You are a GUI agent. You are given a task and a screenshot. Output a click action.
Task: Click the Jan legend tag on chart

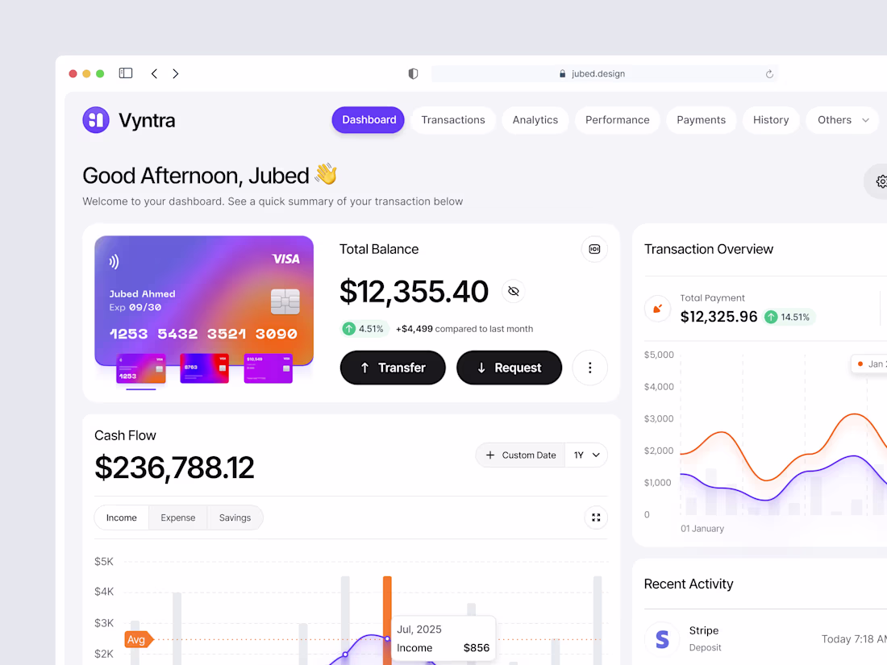(869, 364)
